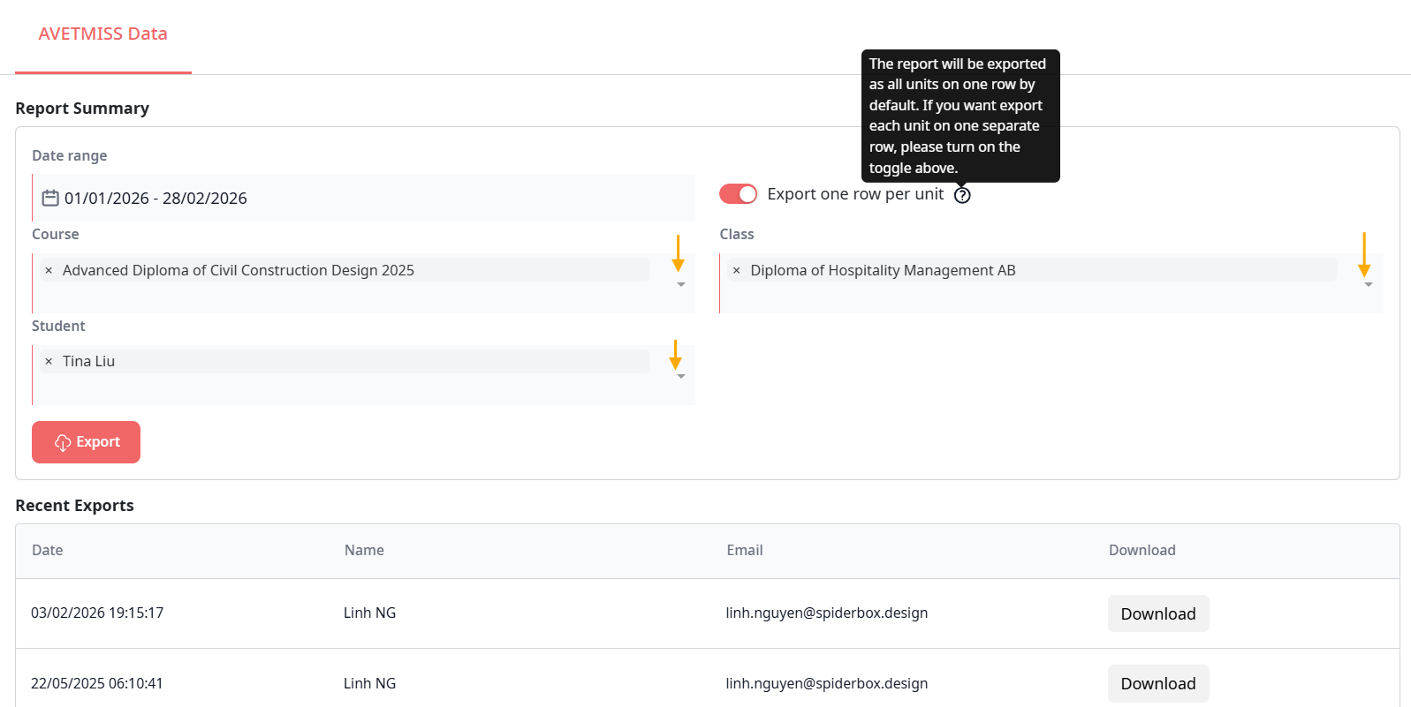Click the help question mark icon
1411x707 pixels.
pos(962,195)
